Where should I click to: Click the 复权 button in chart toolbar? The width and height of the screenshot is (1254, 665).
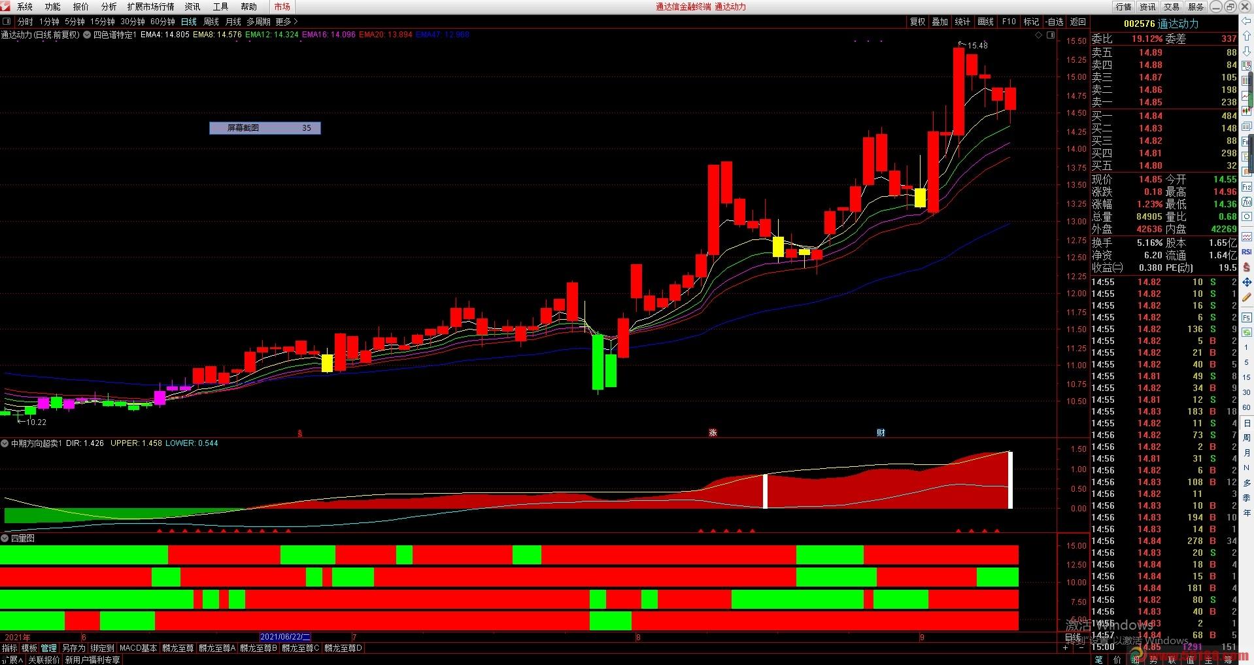918,22
